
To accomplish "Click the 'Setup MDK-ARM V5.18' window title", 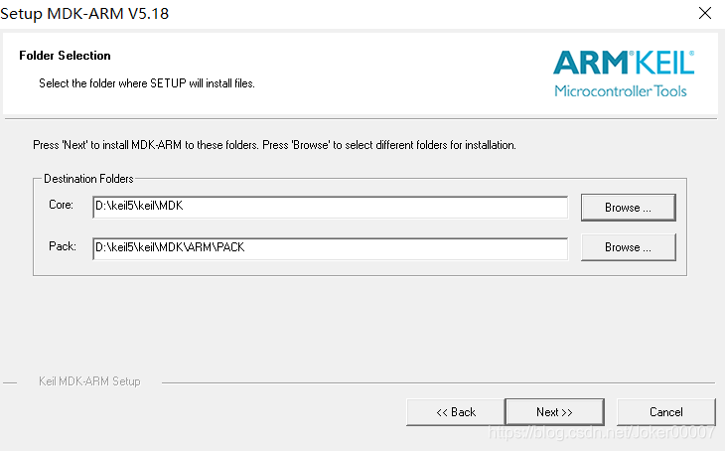I will click(x=84, y=14).
